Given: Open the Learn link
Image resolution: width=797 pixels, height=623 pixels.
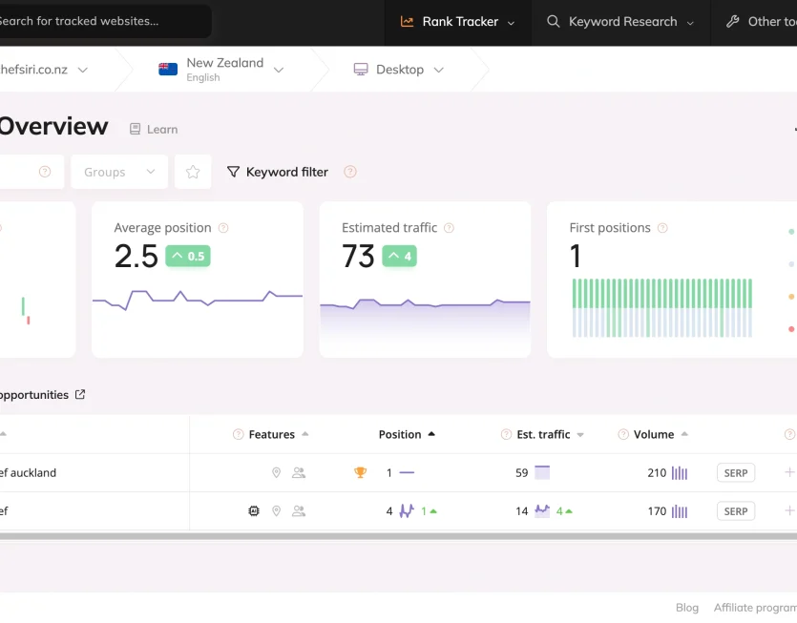Looking at the screenshot, I should click(x=154, y=129).
